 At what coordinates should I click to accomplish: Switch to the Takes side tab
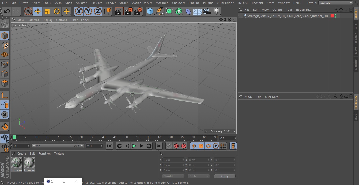pos(356,25)
